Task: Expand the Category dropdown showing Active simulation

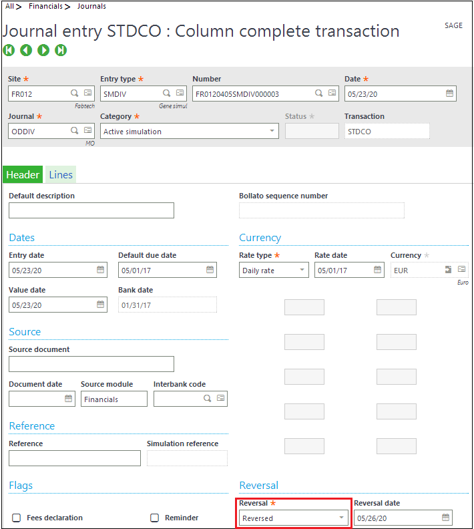Action: [x=272, y=131]
